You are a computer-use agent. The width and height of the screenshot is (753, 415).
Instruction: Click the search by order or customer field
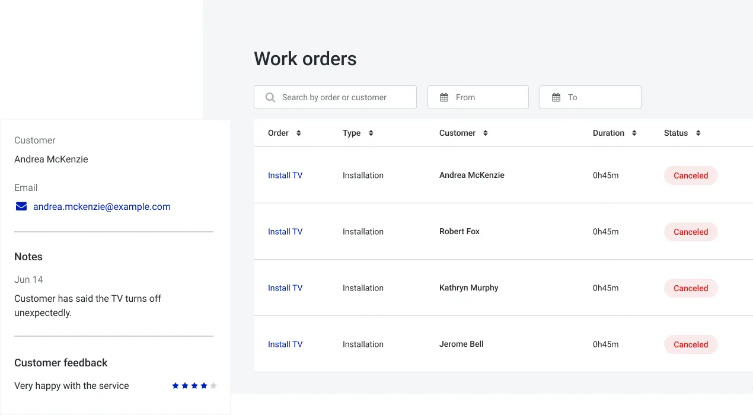(335, 97)
